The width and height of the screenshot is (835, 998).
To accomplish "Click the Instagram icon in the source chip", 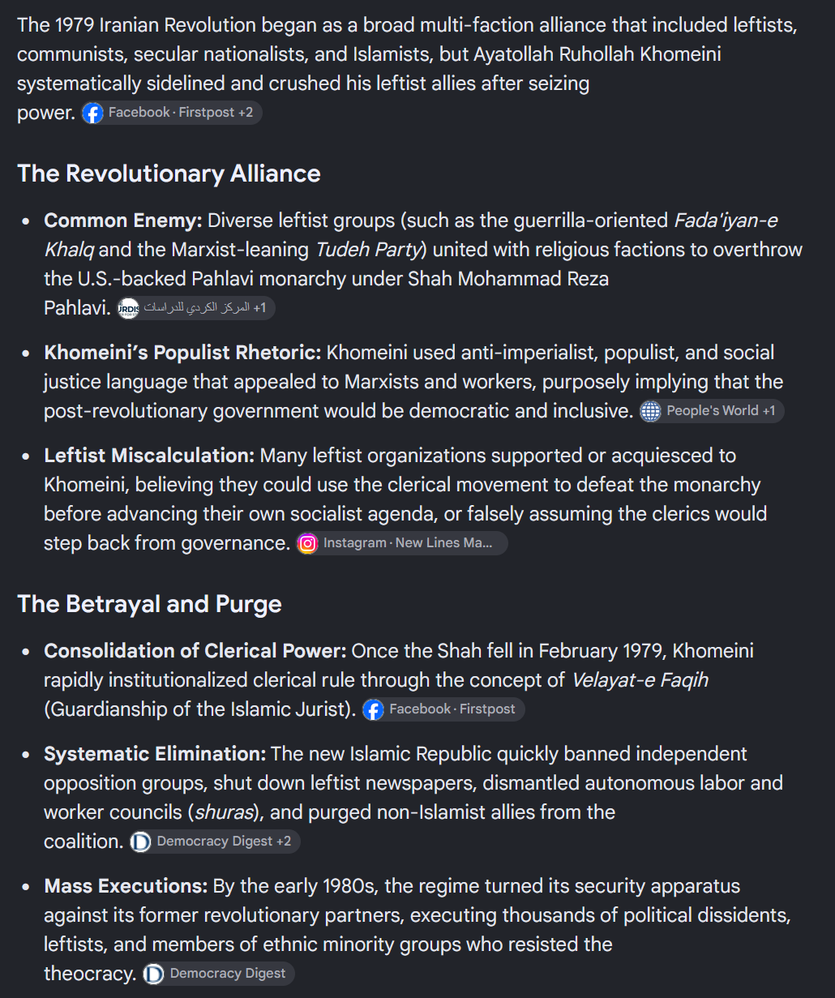I will (x=308, y=543).
